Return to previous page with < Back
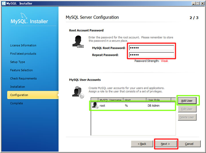This screenshot has width=206, height=153. [x=142, y=144]
